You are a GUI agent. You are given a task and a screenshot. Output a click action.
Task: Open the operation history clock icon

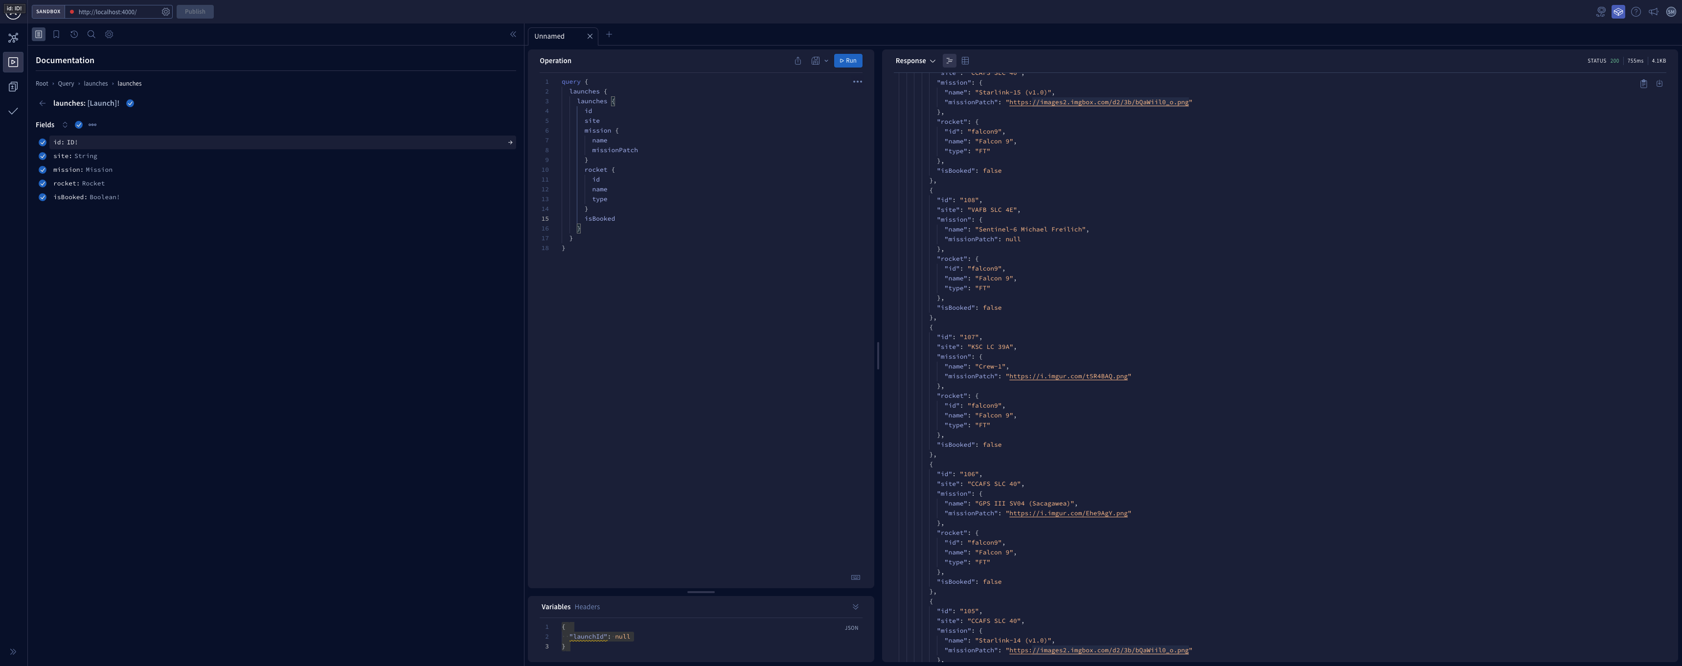[x=74, y=35]
